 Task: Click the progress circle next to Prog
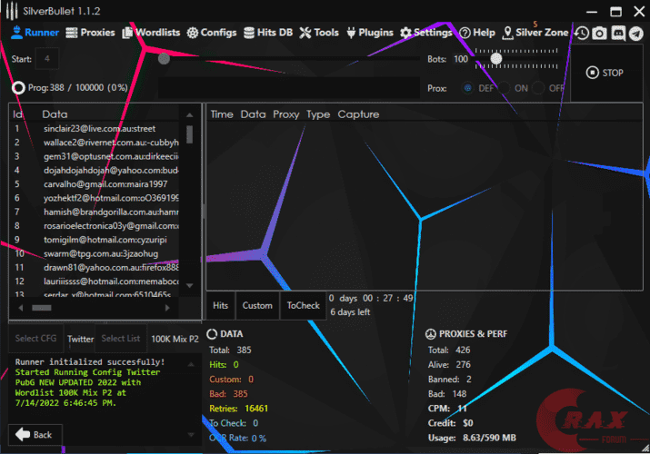point(18,88)
